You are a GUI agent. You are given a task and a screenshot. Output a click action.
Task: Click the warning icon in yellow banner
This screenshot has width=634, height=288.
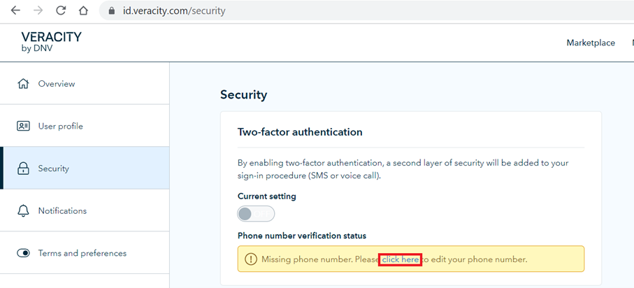click(251, 259)
